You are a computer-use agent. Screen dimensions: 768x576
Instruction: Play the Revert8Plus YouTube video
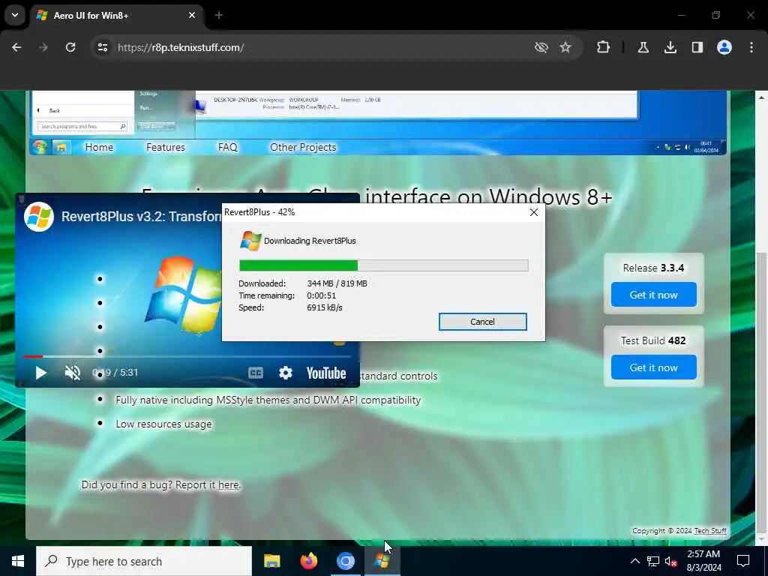(41, 373)
